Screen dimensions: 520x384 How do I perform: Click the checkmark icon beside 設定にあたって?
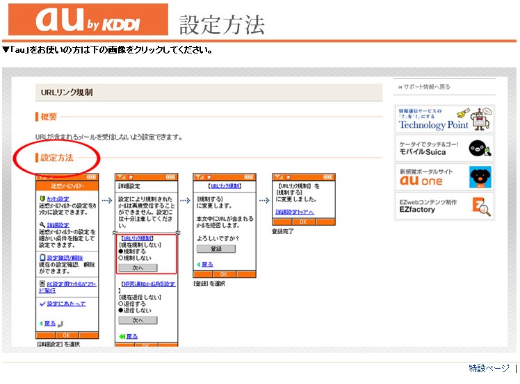tap(42, 304)
